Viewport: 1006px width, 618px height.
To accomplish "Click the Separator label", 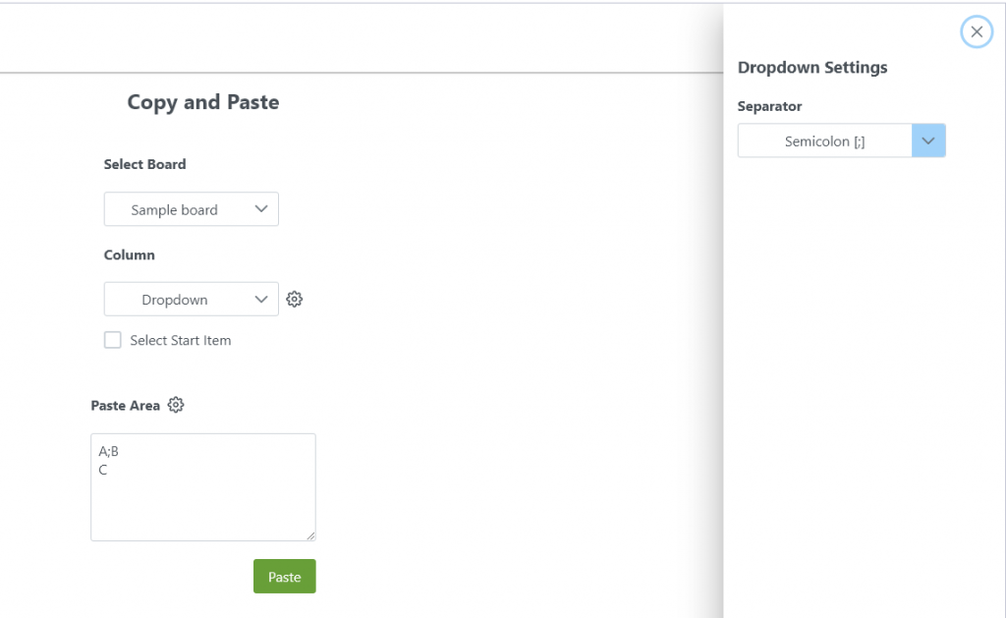I will 769,106.
